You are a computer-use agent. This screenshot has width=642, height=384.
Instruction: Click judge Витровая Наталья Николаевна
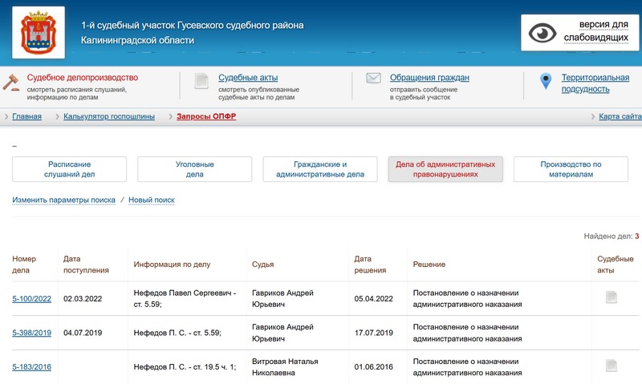pos(285,367)
